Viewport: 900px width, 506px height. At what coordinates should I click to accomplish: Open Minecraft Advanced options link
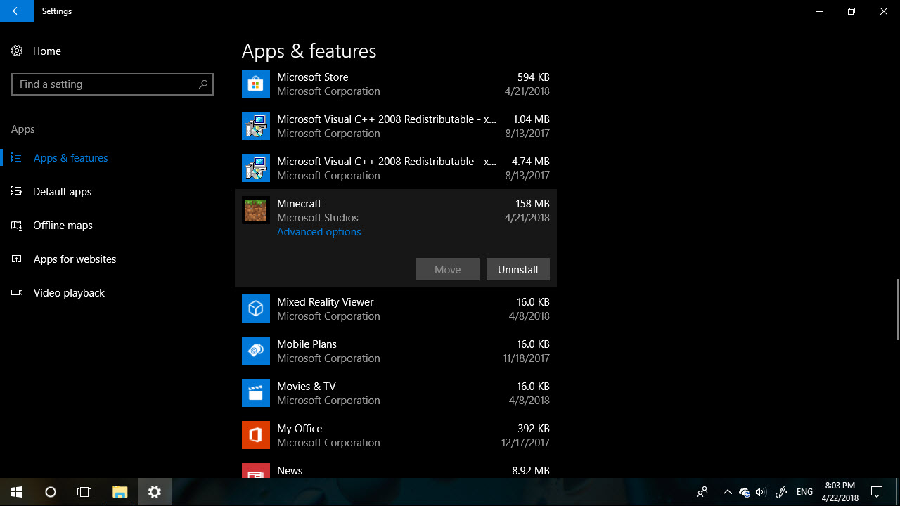(x=319, y=232)
